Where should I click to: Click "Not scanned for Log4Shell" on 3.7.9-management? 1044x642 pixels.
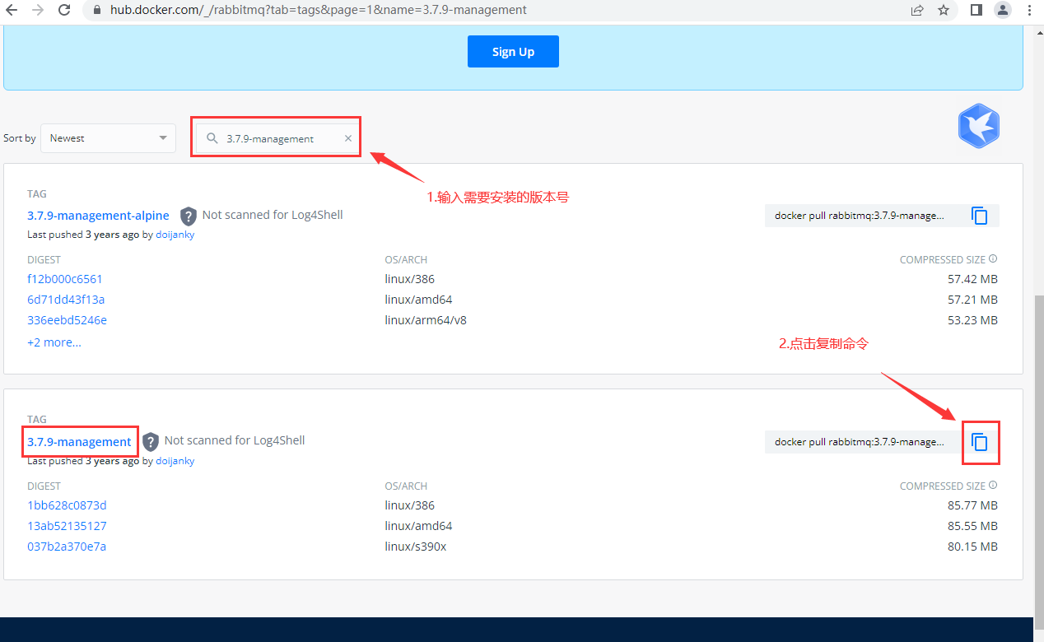coord(235,440)
